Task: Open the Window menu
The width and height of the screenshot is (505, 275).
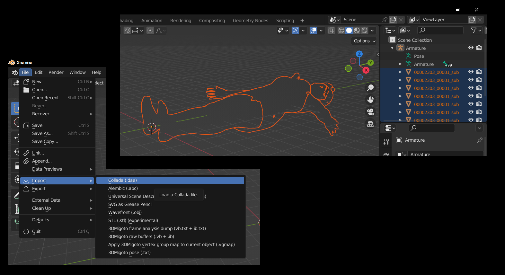Action: [x=77, y=72]
